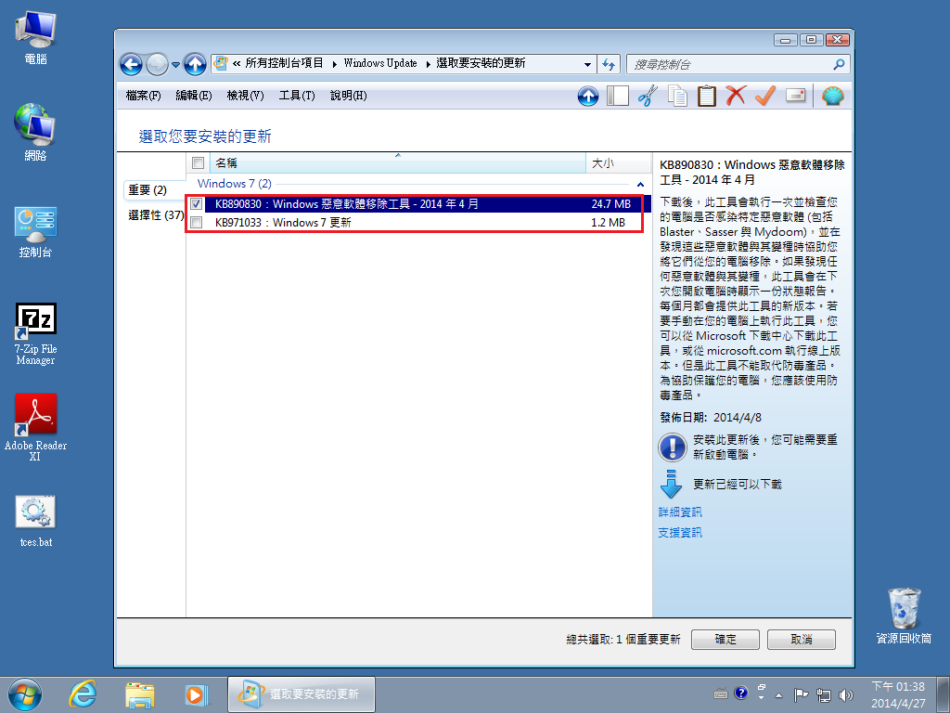Click the volume speaker tray icon

(x=846, y=694)
